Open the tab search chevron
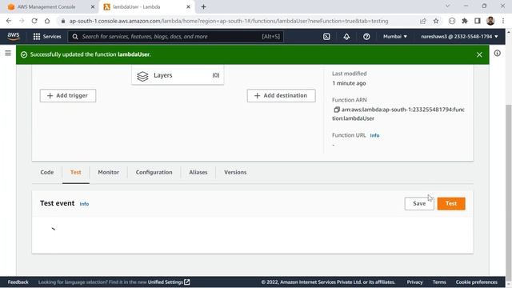This screenshot has height=288, width=512. pyautogui.click(x=447, y=6)
